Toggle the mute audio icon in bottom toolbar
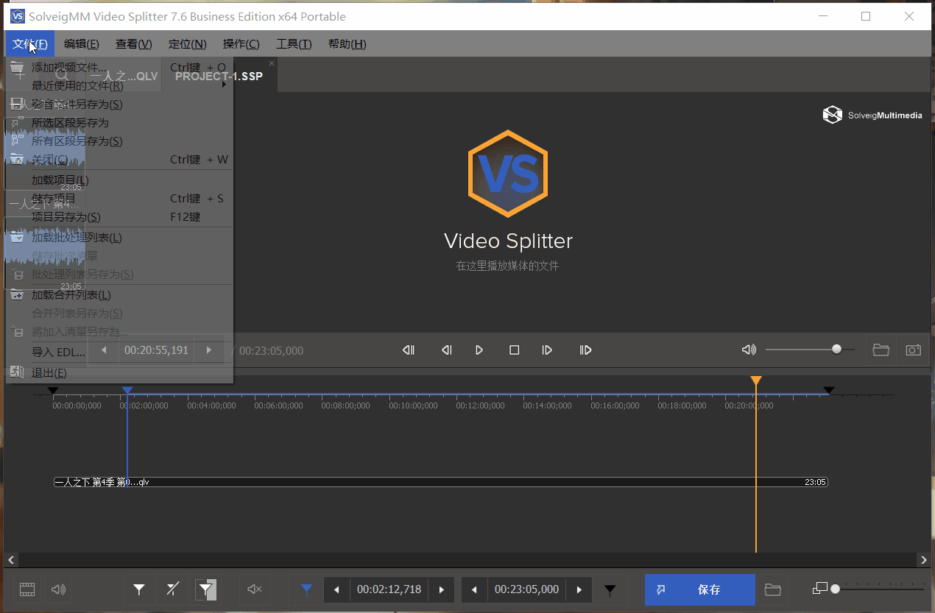Viewport: 935px width, 613px height. pos(255,589)
